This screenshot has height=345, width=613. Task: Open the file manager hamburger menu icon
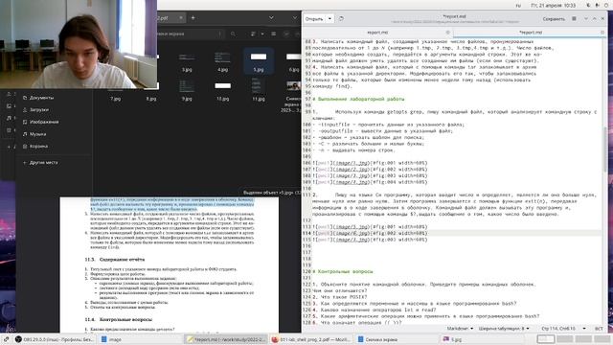(x=273, y=34)
